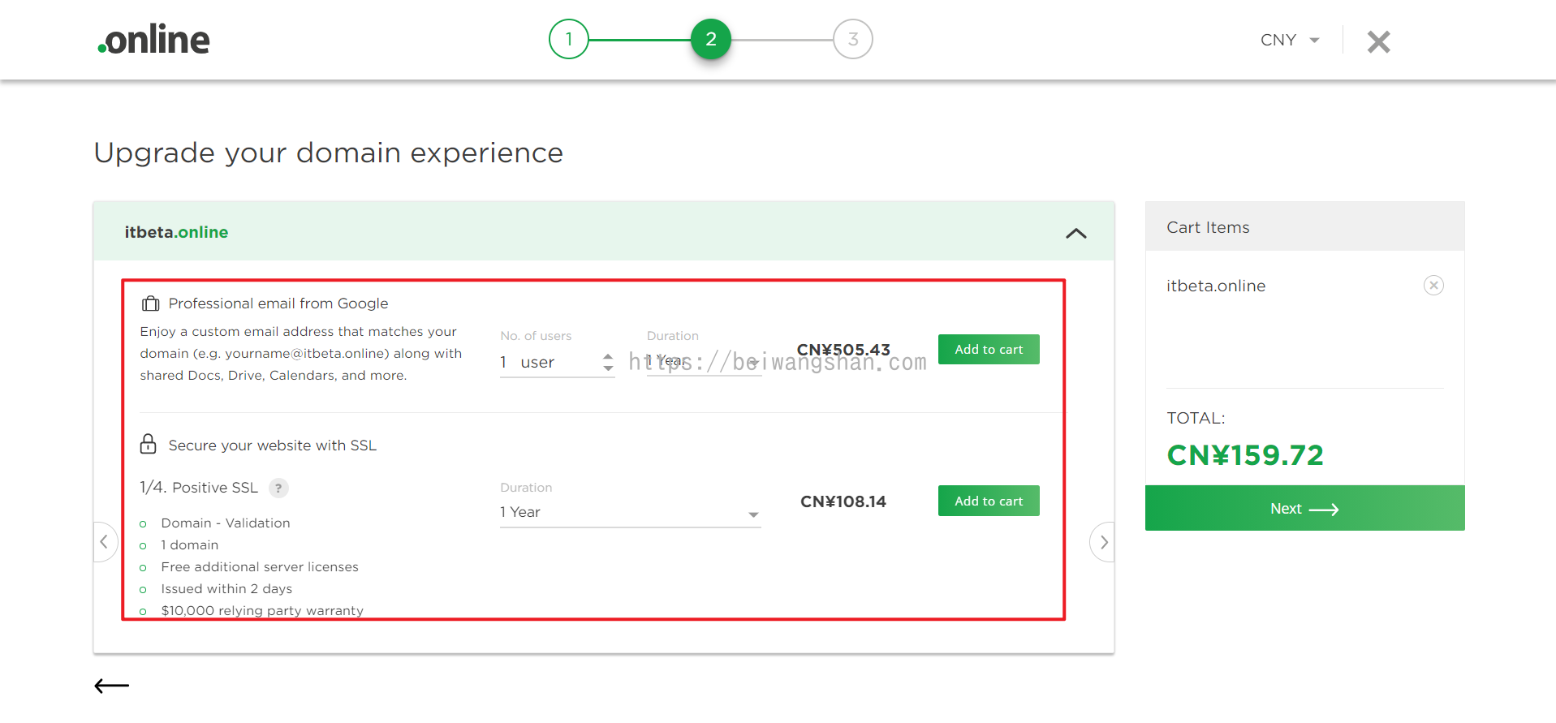
Task: Open the Positive SSL help question mark
Action: [278, 488]
